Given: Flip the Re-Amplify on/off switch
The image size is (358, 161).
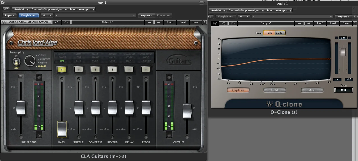Looking at the screenshot, I should (16, 62).
